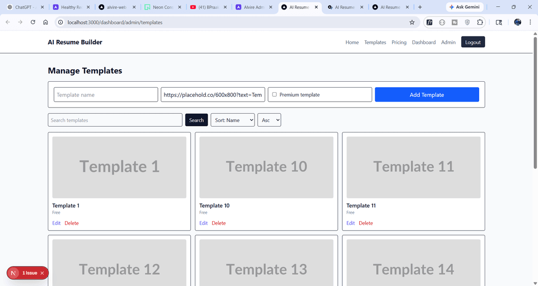Viewport: 538px width, 286px height.
Task: View site information icon in address bar
Action: pyautogui.click(x=60, y=22)
